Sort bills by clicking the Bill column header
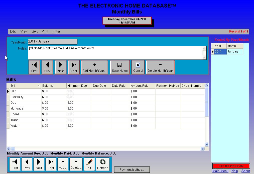The height and width of the screenshot is (174, 254). point(24,85)
